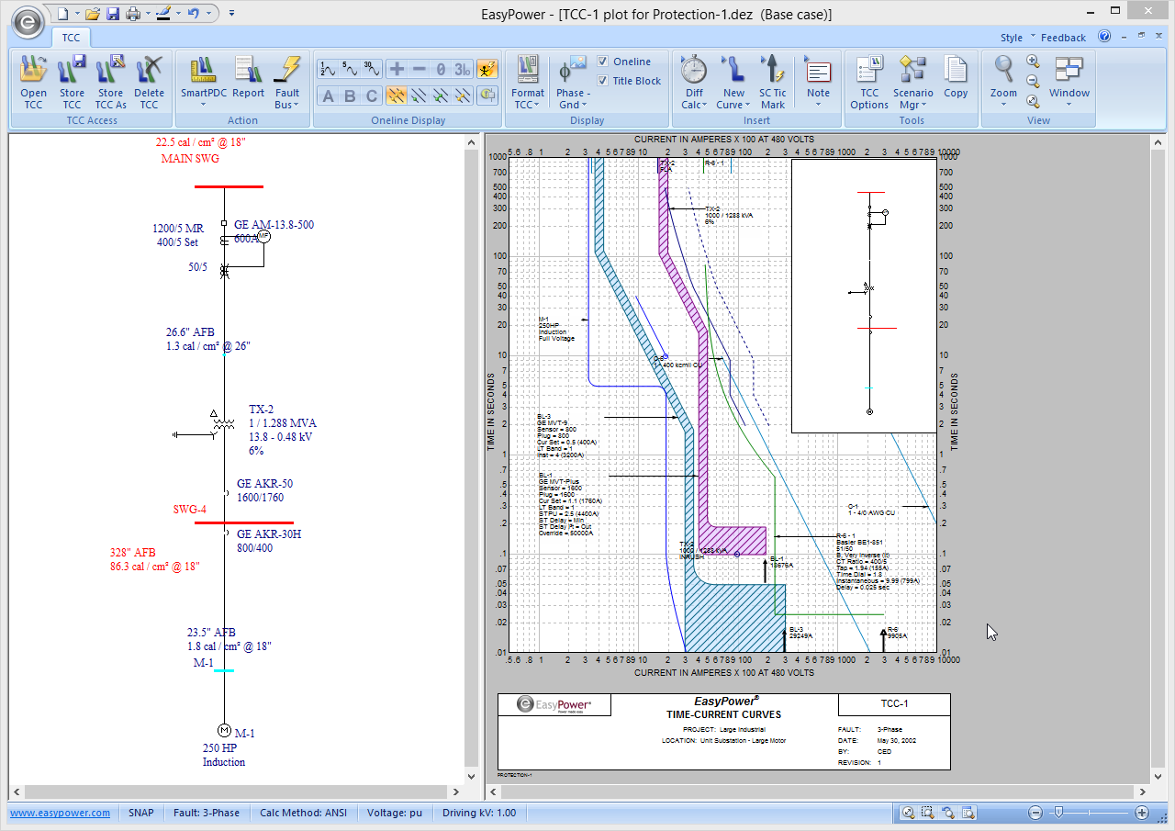1175x831 pixels.
Task: Click the zoom out magnifier in View group
Action: pos(1033,81)
